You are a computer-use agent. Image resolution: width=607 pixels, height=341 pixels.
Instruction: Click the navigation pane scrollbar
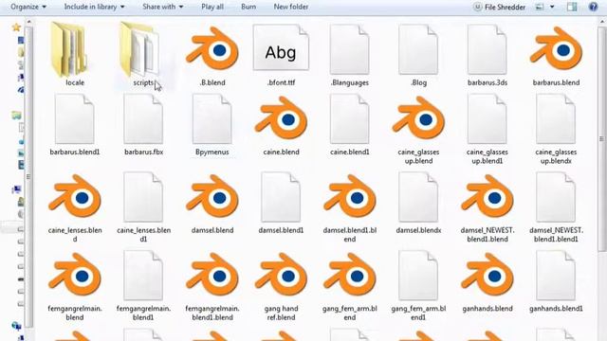28,178
